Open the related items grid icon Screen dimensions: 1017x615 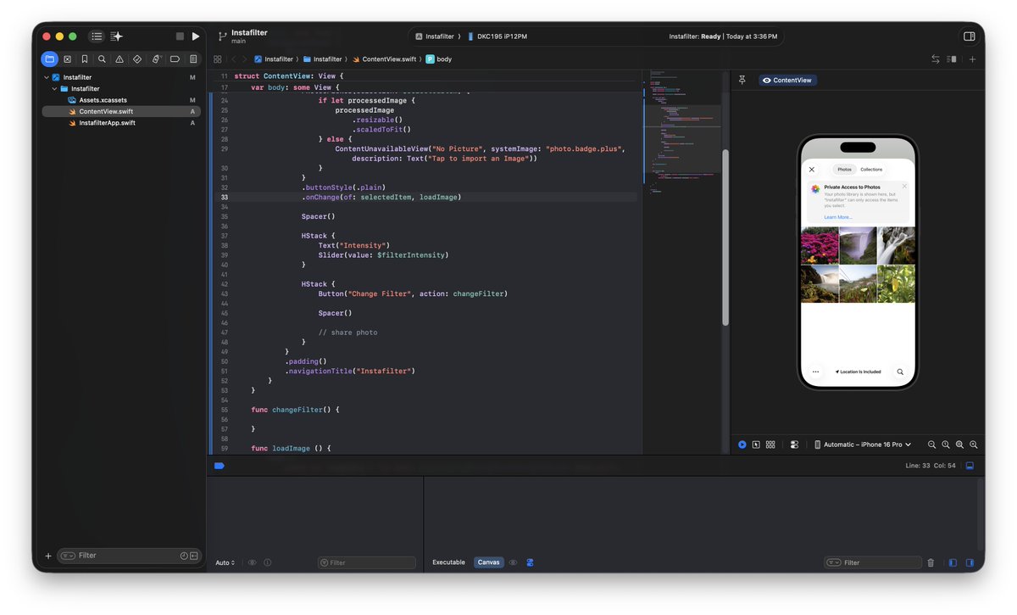218,59
